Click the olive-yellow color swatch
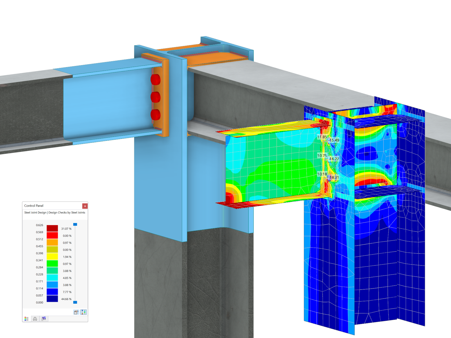The image size is (451, 338). point(52,250)
